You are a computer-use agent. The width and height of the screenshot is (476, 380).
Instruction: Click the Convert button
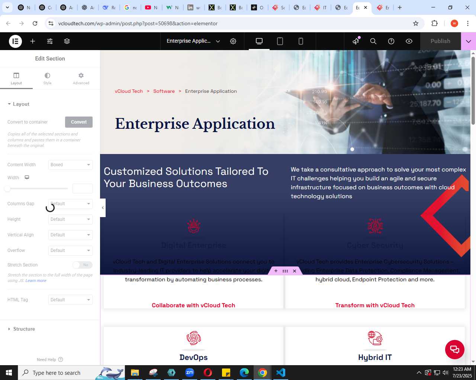(x=79, y=122)
